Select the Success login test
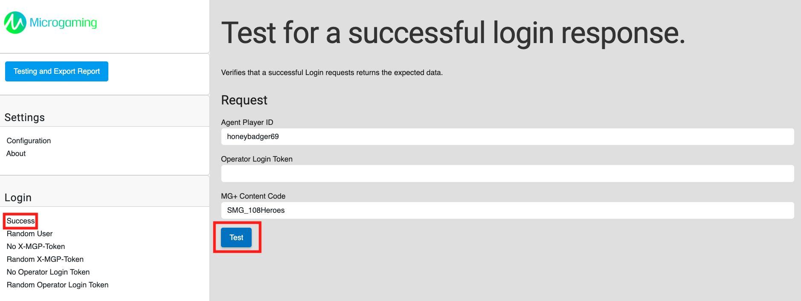The image size is (801, 301). pyautogui.click(x=20, y=221)
